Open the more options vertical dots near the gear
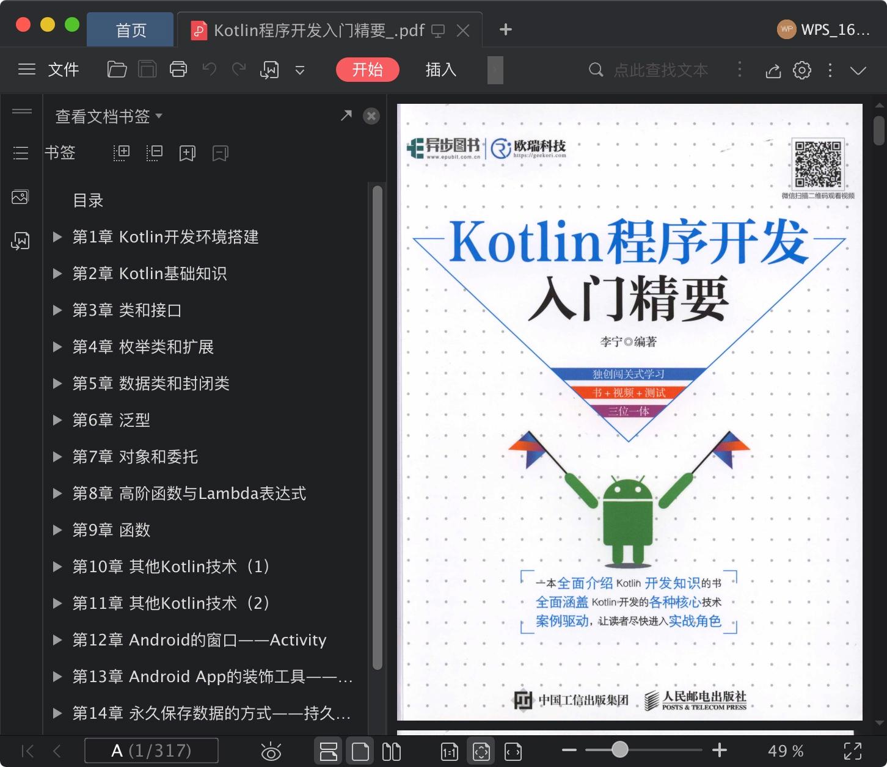This screenshot has width=887, height=767. point(830,70)
